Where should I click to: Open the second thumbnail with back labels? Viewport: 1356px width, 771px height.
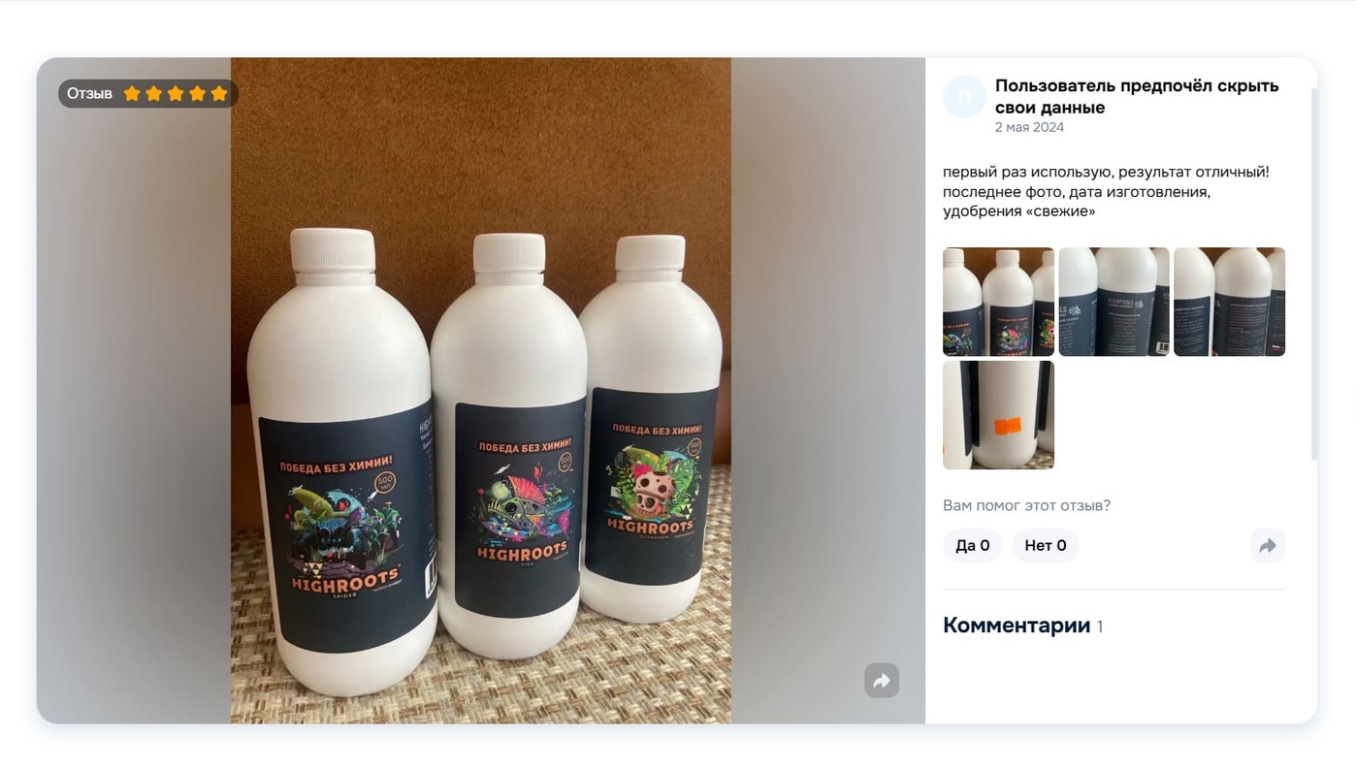[x=1114, y=302]
